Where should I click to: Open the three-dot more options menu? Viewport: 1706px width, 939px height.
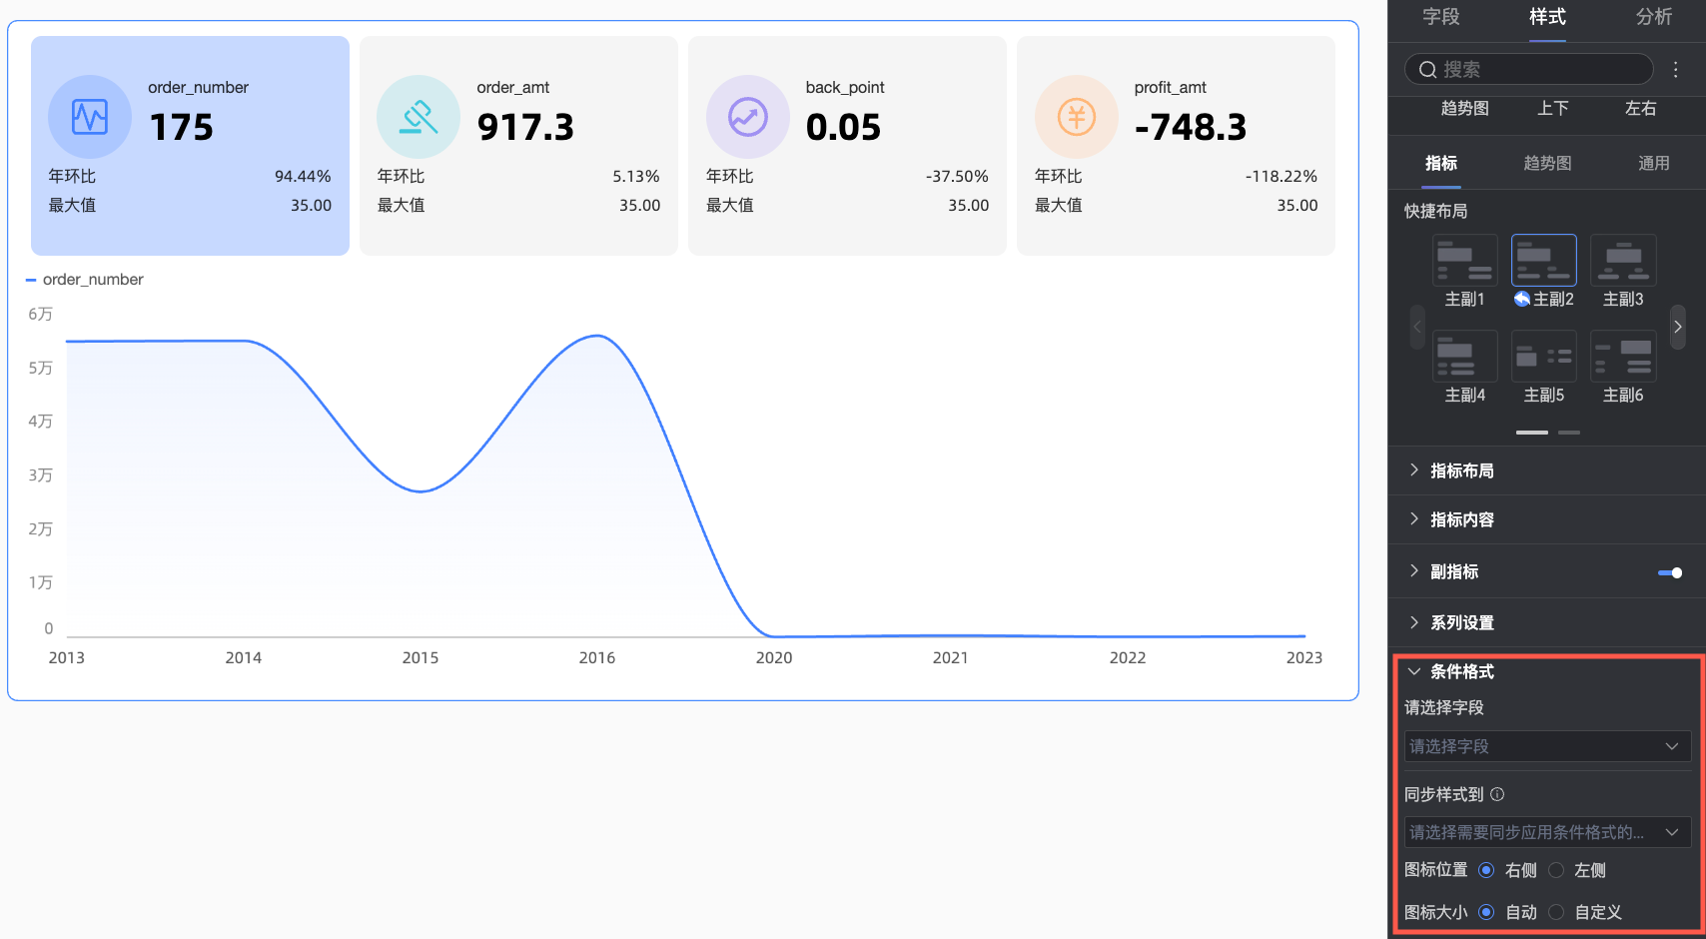[x=1676, y=69]
